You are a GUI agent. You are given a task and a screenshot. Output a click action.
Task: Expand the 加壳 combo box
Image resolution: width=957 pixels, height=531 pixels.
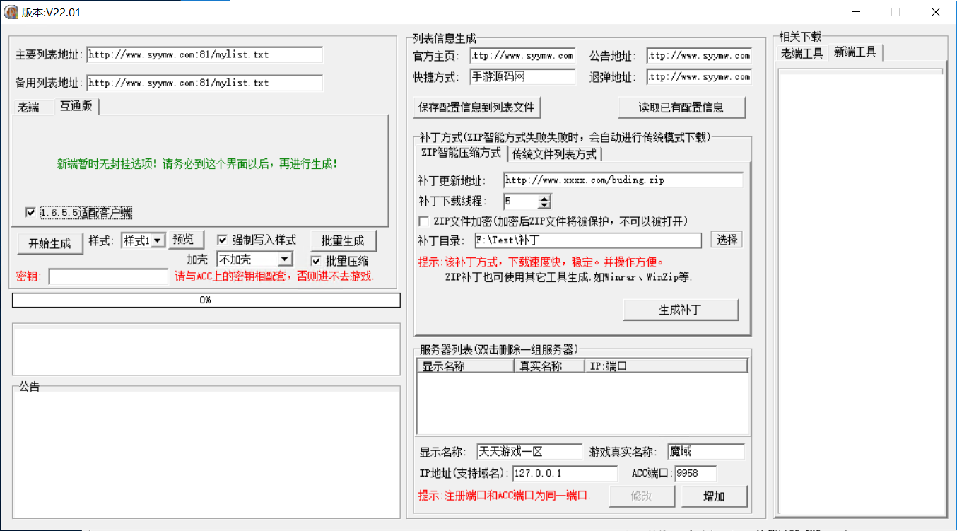[x=285, y=259]
